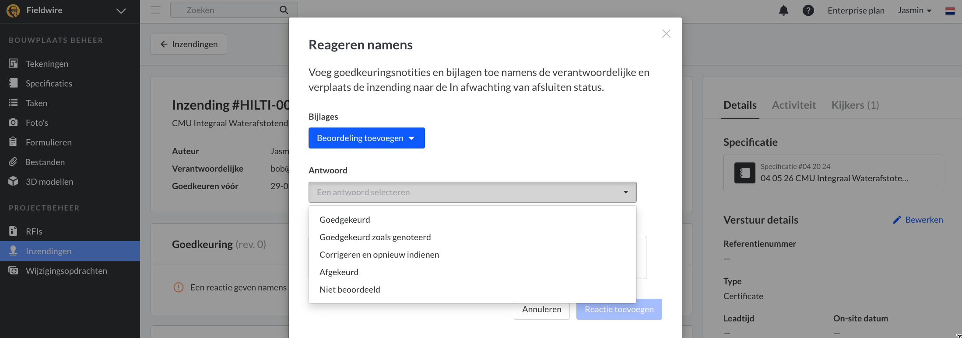Switch to the Activiteit tab
The width and height of the screenshot is (962, 338).
tap(793, 105)
